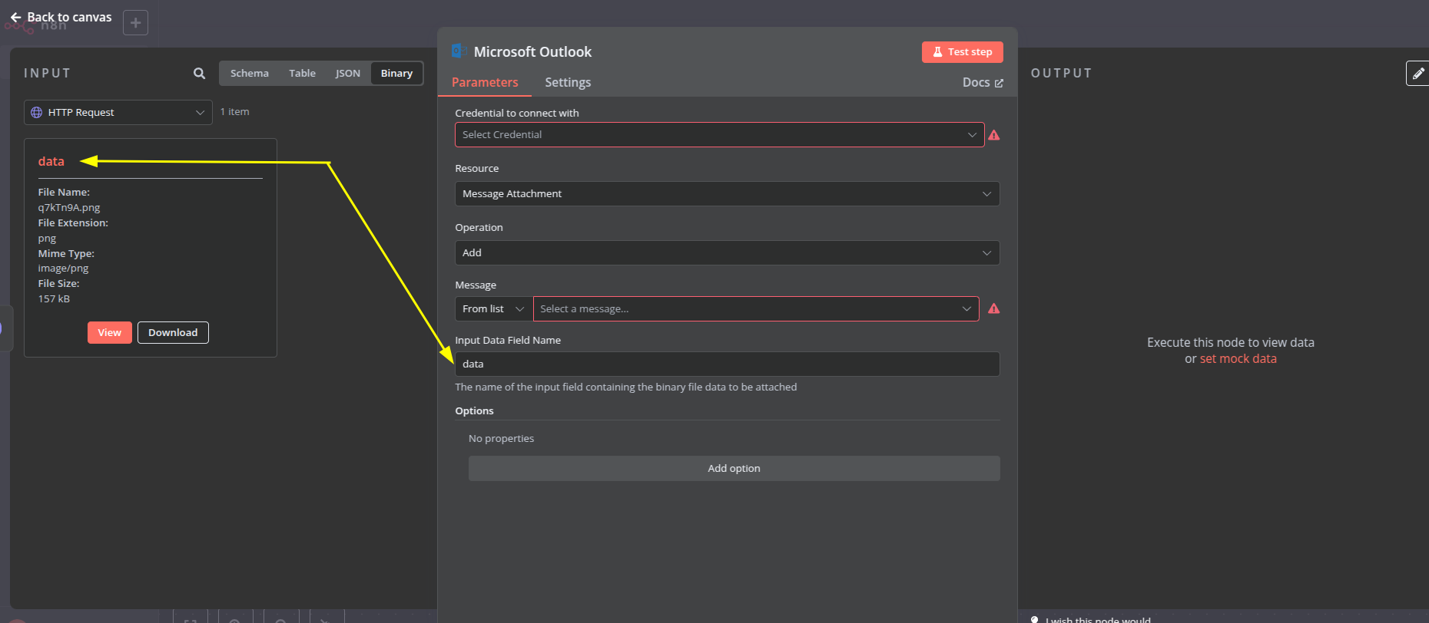Open the Docs link
Screen dimensions: 1429x623
point(983,83)
